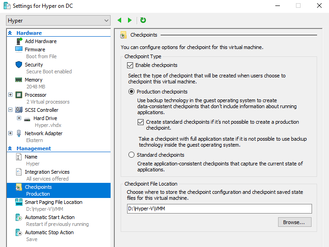Image resolution: width=329 pixels, height=247 pixels.
Task: Collapse the SCSI Controller node
Action: tap(11, 110)
